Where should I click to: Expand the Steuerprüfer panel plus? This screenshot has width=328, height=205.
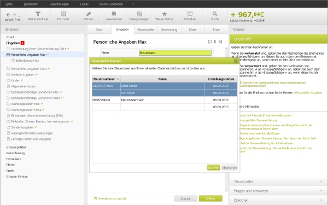321,181
